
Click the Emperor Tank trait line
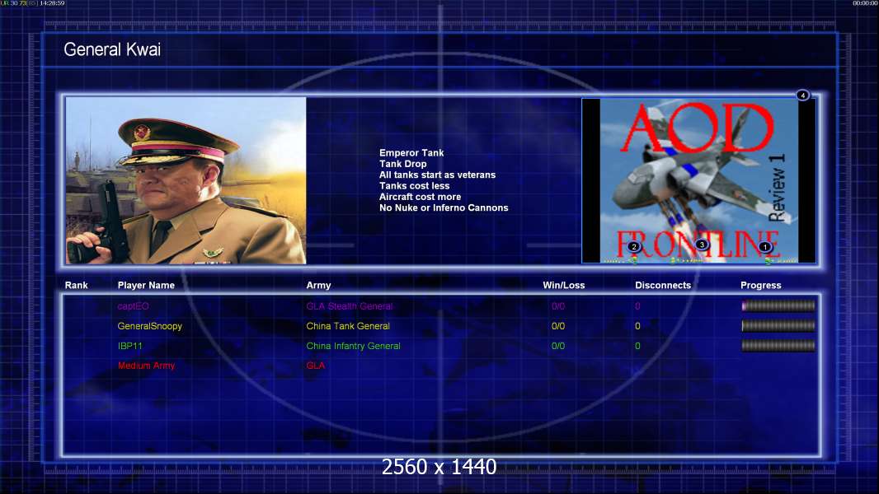[411, 153]
